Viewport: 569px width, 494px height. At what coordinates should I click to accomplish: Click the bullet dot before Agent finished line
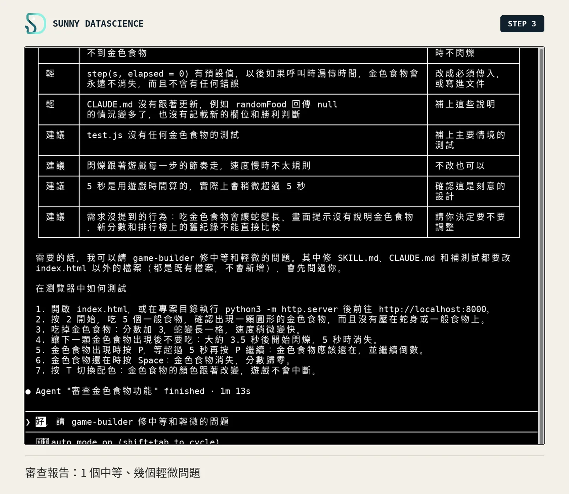[28, 392]
